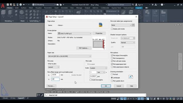This screenshot has width=183, height=103.
Task: Click Help in Page Setup dialog
Action: coord(132,86)
